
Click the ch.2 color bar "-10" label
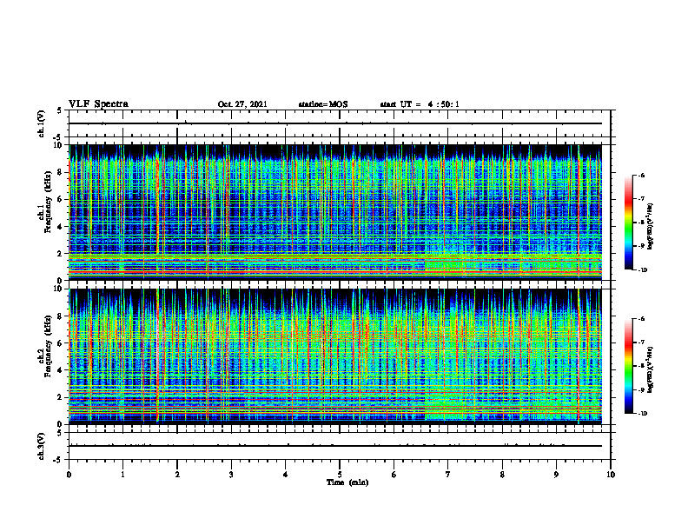coord(642,414)
